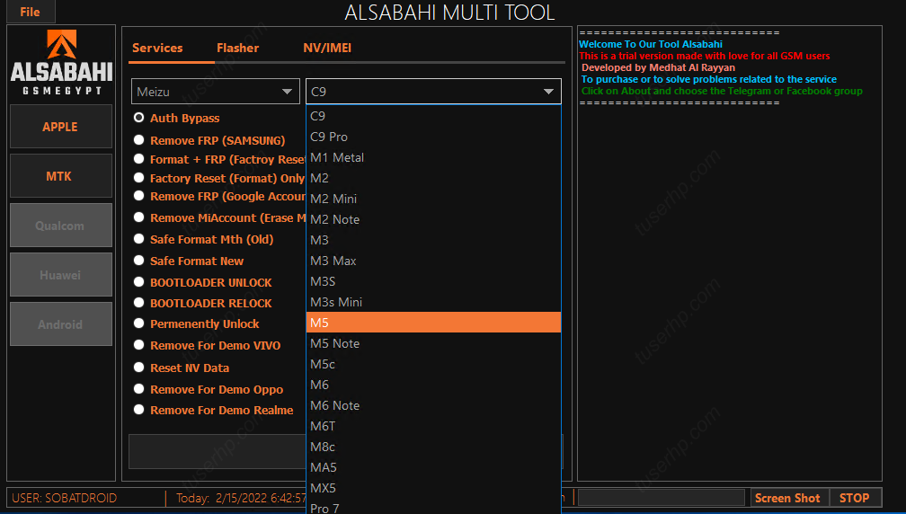Image resolution: width=906 pixels, height=514 pixels.
Task: Choose highlighted M5 in the model list
Action: click(433, 323)
